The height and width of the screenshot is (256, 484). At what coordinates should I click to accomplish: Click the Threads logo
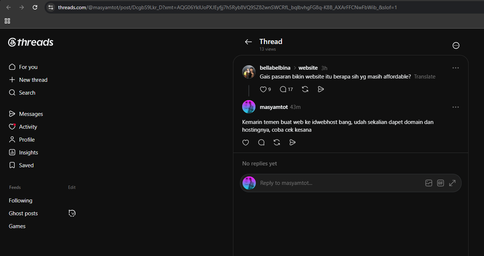pyautogui.click(x=31, y=42)
